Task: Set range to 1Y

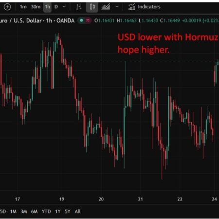Action: [x=58, y=212]
